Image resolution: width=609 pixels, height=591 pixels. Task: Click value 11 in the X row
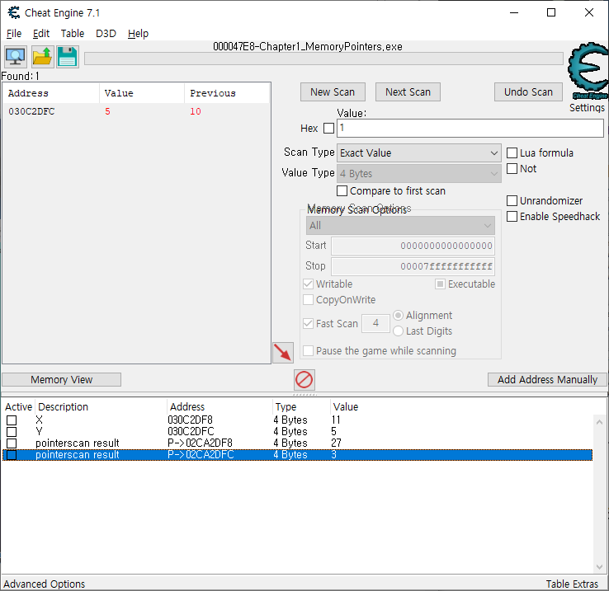click(336, 420)
